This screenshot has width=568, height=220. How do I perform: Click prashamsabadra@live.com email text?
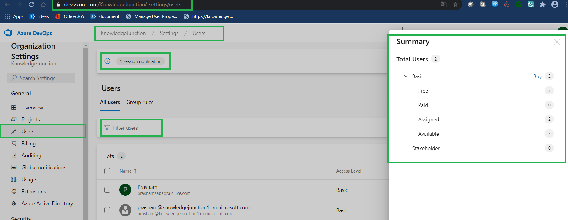[x=164, y=193]
